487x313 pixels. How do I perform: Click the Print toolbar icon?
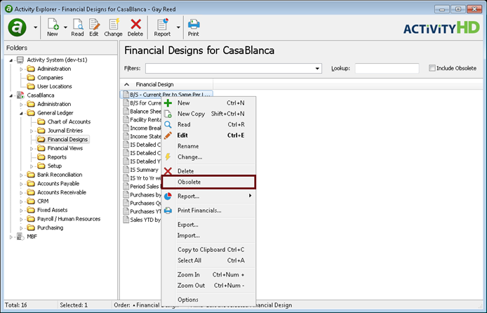[x=194, y=27]
